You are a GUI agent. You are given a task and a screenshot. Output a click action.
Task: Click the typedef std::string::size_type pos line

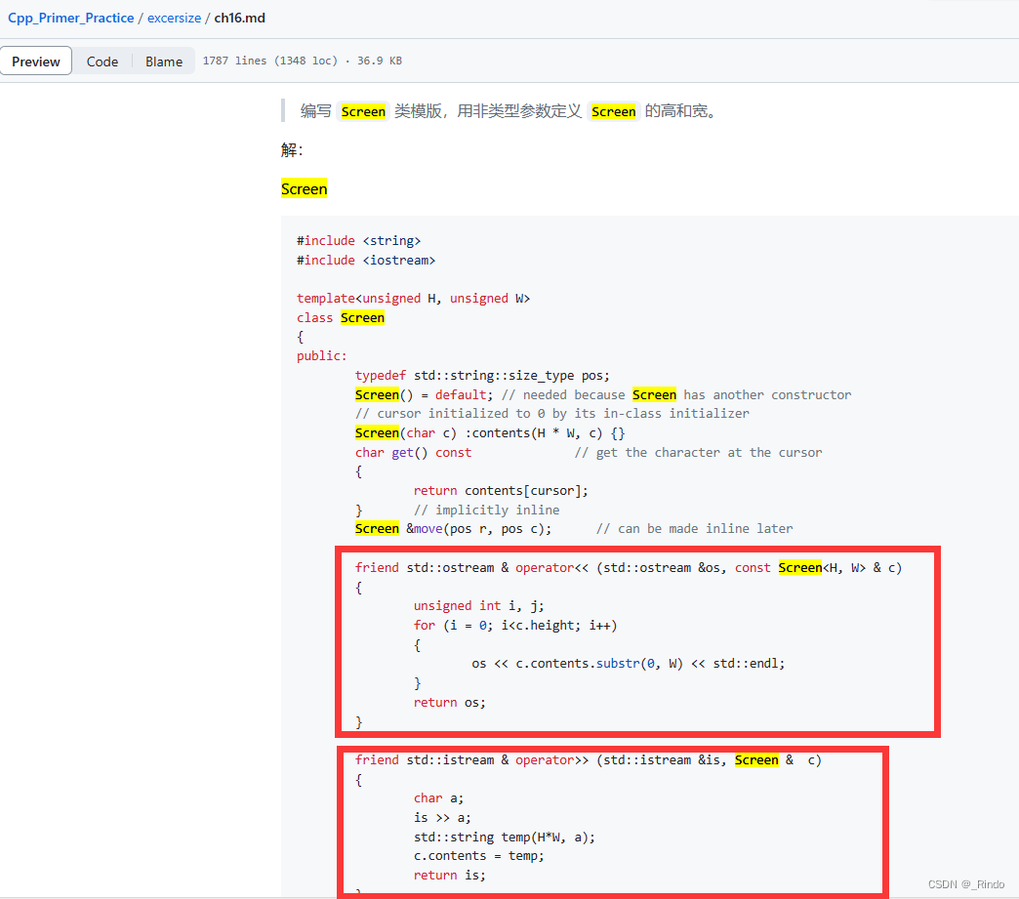point(484,375)
